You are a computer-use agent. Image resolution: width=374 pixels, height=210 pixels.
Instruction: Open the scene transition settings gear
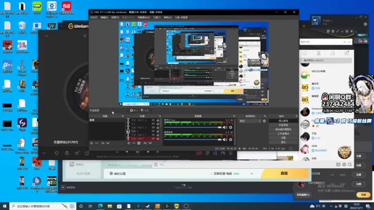pos(264,121)
